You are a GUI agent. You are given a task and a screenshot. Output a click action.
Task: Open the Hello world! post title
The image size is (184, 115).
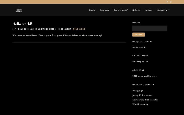click(22, 24)
